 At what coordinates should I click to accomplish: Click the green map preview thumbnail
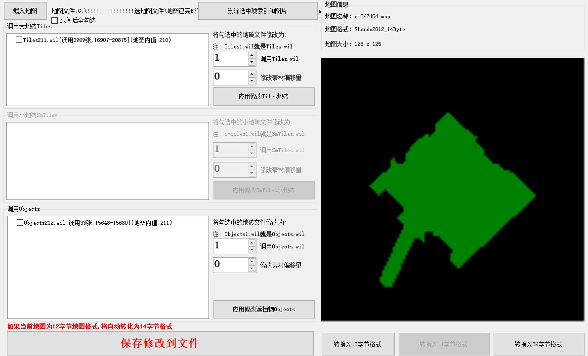click(452, 190)
